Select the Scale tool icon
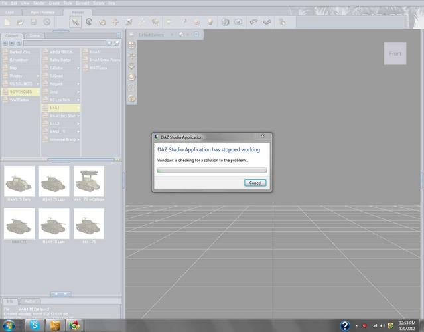This screenshot has width=424, height=332. [x=129, y=22]
